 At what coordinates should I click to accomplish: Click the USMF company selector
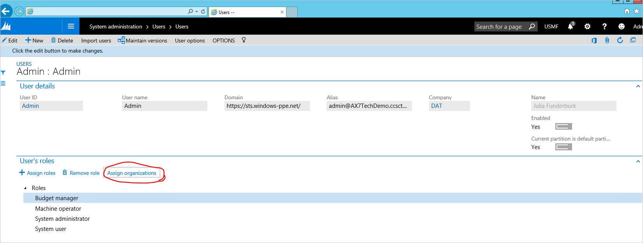coord(551,26)
